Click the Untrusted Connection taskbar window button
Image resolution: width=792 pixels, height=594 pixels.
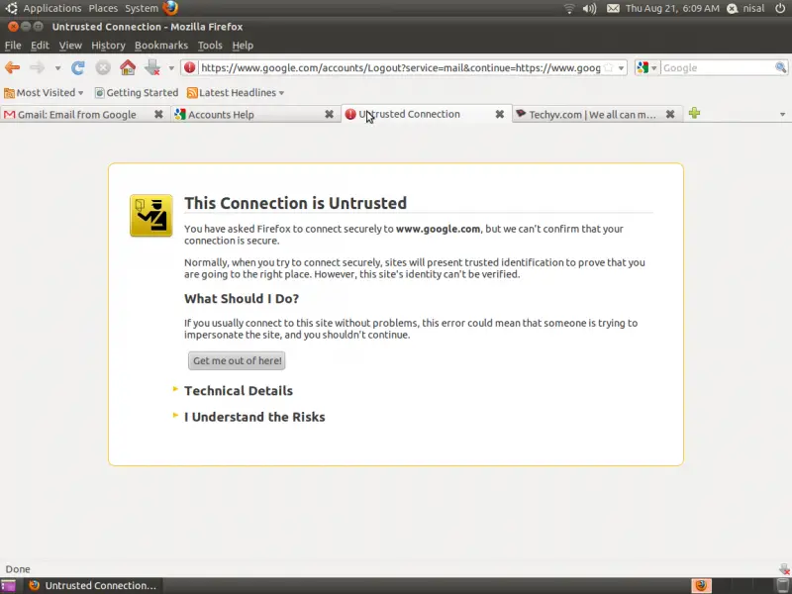[93, 586]
